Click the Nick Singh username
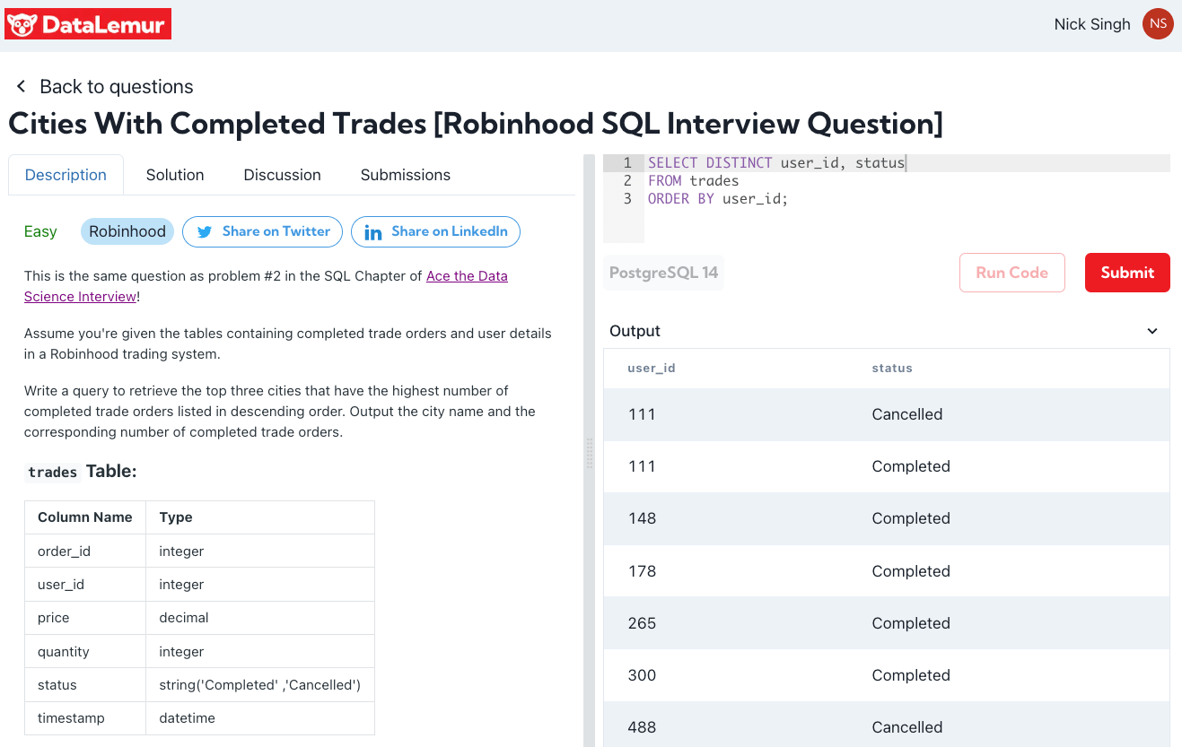The width and height of the screenshot is (1182, 747). (x=1092, y=24)
